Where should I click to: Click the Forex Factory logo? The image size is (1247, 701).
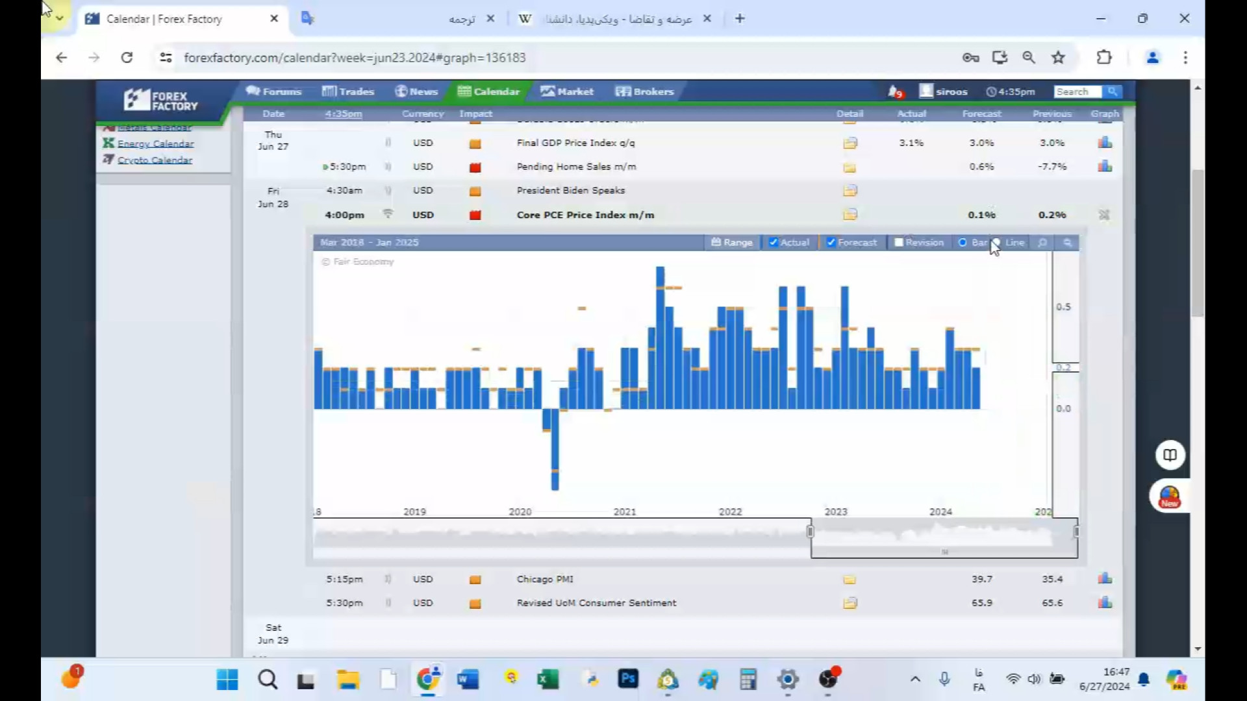coord(161,101)
